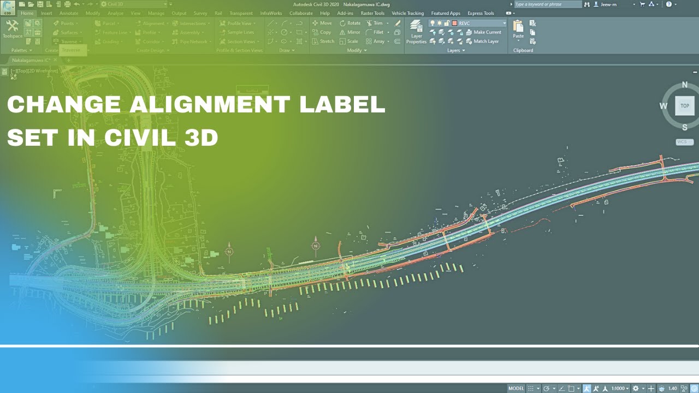
Task: Click the Help question mark icon
Action: [668, 4]
